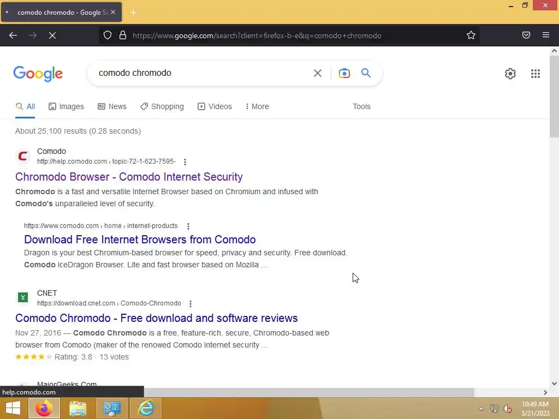
Task: Click the horizontal scrollbar thumb
Action: click(x=309, y=392)
